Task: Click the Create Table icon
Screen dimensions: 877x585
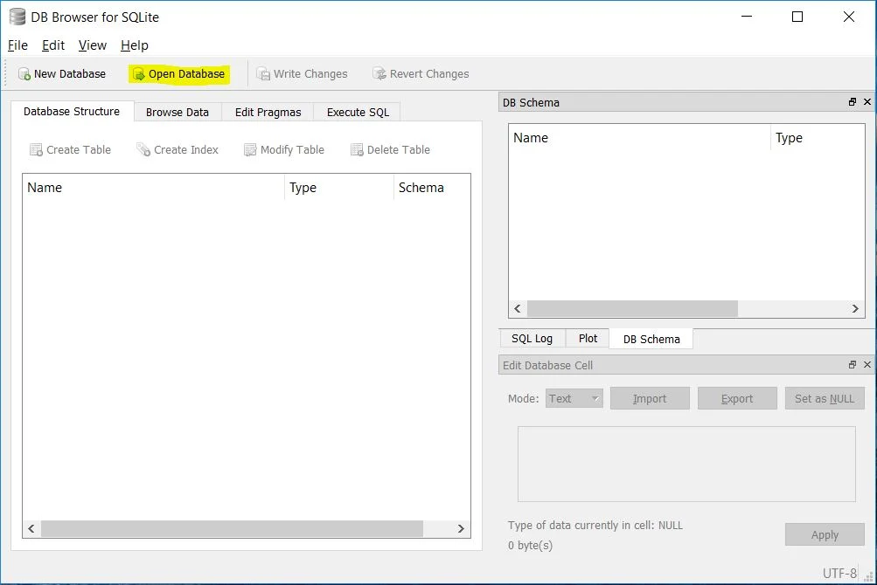Action: coord(37,149)
